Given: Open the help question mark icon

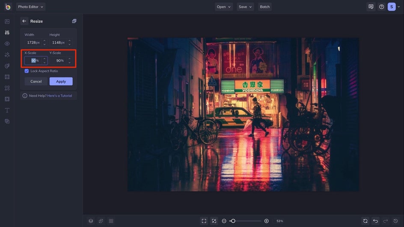Looking at the screenshot, I should (381, 7).
